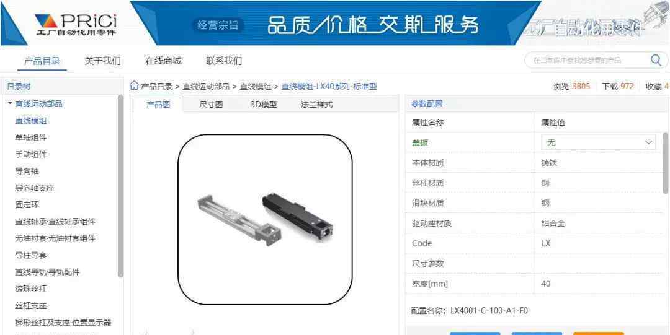Select 滚珠丝杠 in the catalog tree
This screenshot has width=670, height=335.
click(x=31, y=289)
